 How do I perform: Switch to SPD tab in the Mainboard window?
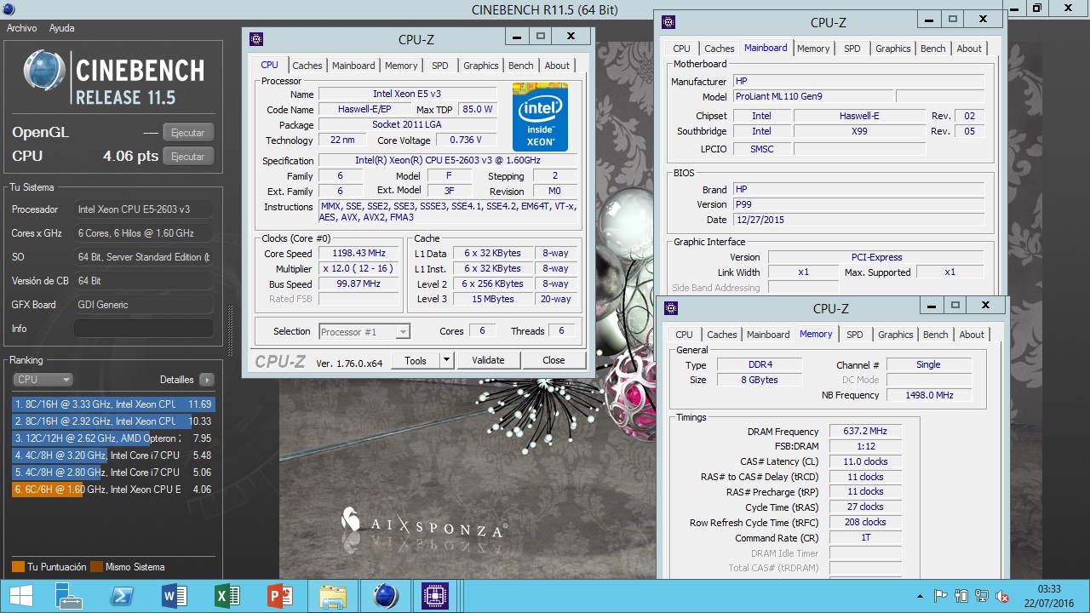click(852, 49)
